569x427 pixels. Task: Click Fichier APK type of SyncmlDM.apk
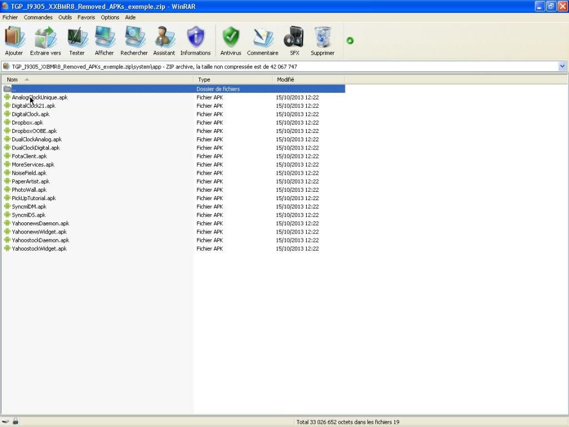(209, 207)
